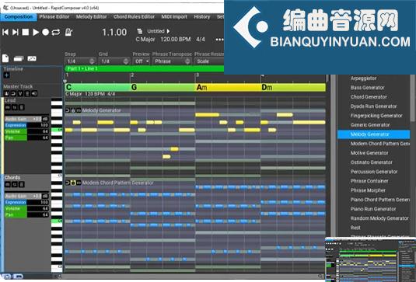Click the second icon in bottom-left corner
The height and width of the screenshot is (282, 416).
pyautogui.click(x=18, y=276)
